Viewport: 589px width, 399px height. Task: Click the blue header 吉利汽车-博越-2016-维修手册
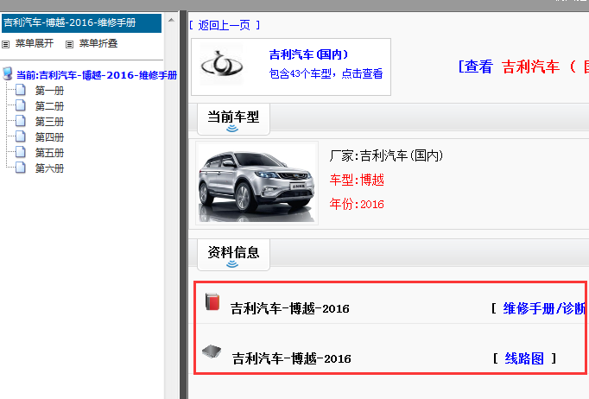pyautogui.click(x=81, y=23)
